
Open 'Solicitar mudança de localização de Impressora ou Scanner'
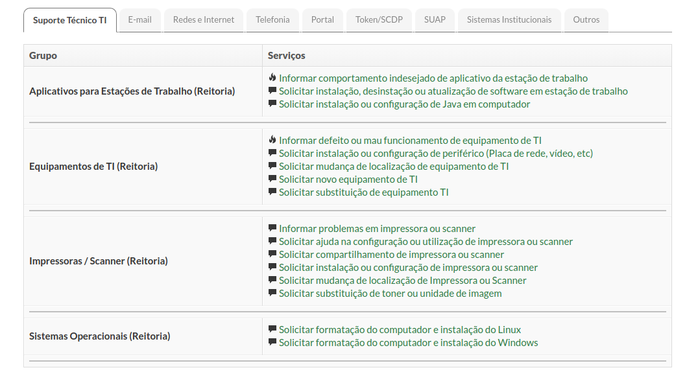(403, 281)
